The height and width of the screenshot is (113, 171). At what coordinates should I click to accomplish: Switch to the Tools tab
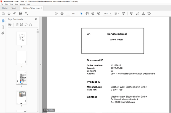[x=14, y=8]
